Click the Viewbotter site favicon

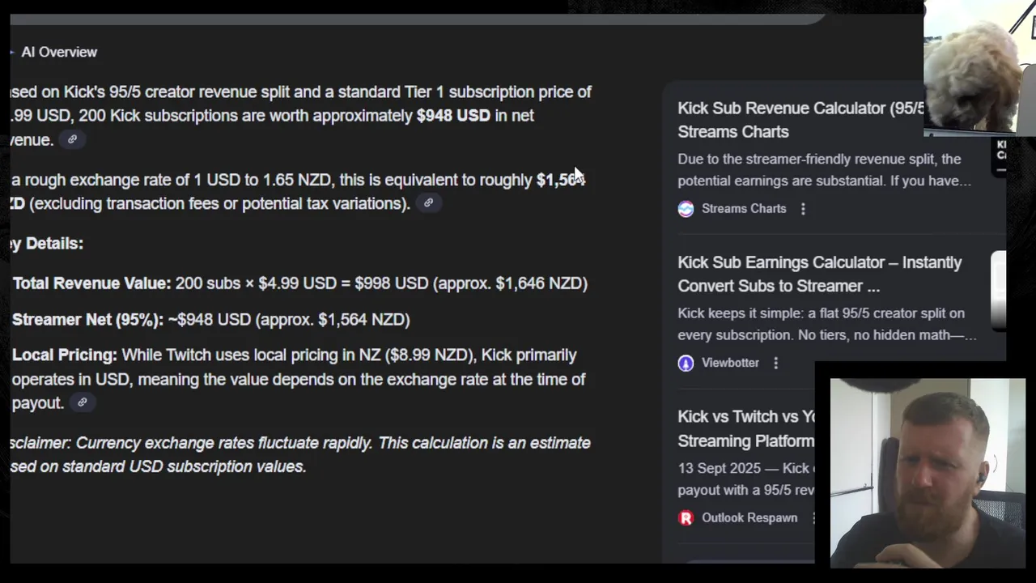tap(686, 363)
